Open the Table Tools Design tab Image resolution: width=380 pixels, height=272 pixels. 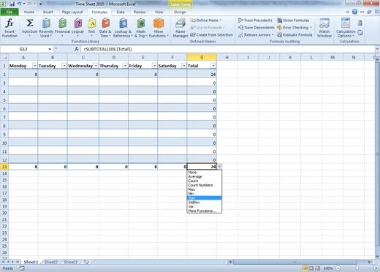tap(180, 12)
